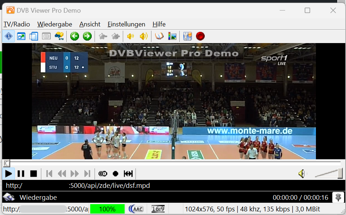Click the playback seek bar handle
This screenshot has height=215, width=346.
point(7,163)
